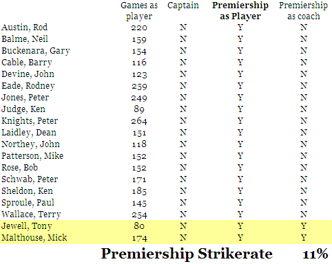Select the Northey, John entry
Viewport: 332px width, 264px height.
pos(30,144)
